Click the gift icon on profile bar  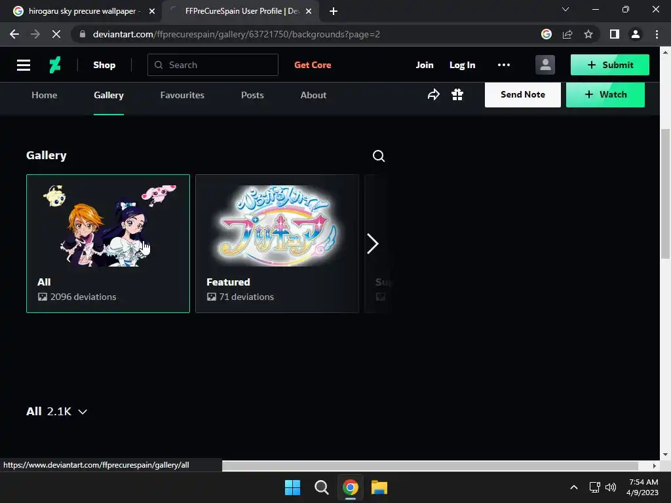click(457, 94)
